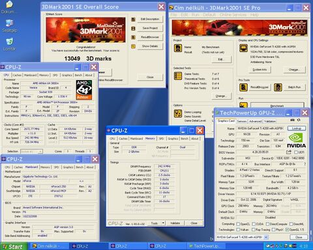Click the Lookup button in GPU-Z
Viewport: 313px width, 250px height.
[297, 128]
